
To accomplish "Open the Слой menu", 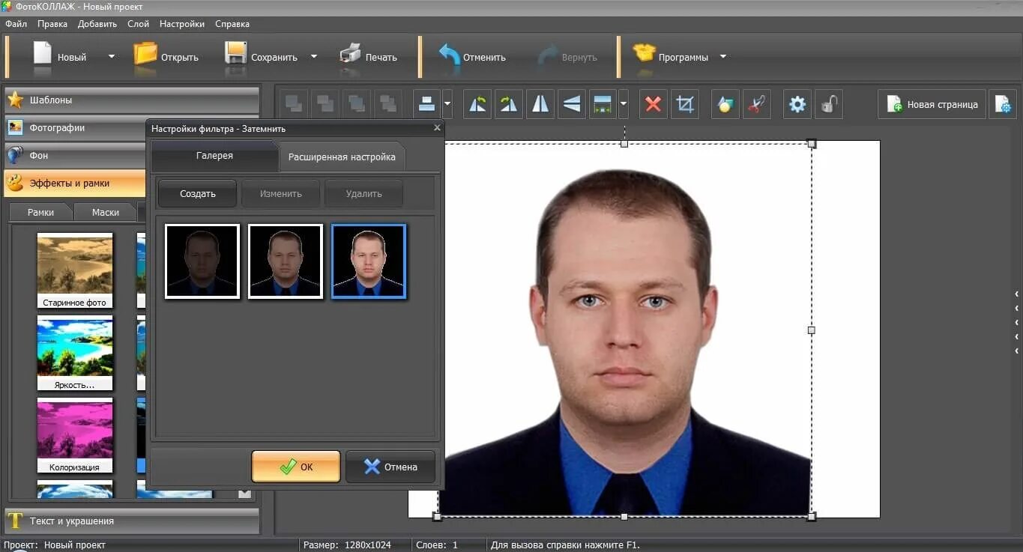I will (138, 24).
